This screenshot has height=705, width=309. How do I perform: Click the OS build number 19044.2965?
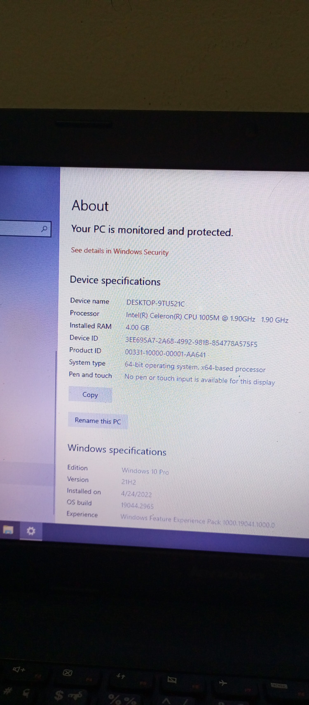(137, 506)
